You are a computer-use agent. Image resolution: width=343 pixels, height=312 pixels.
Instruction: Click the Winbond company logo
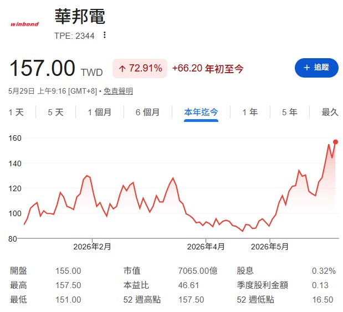click(24, 24)
